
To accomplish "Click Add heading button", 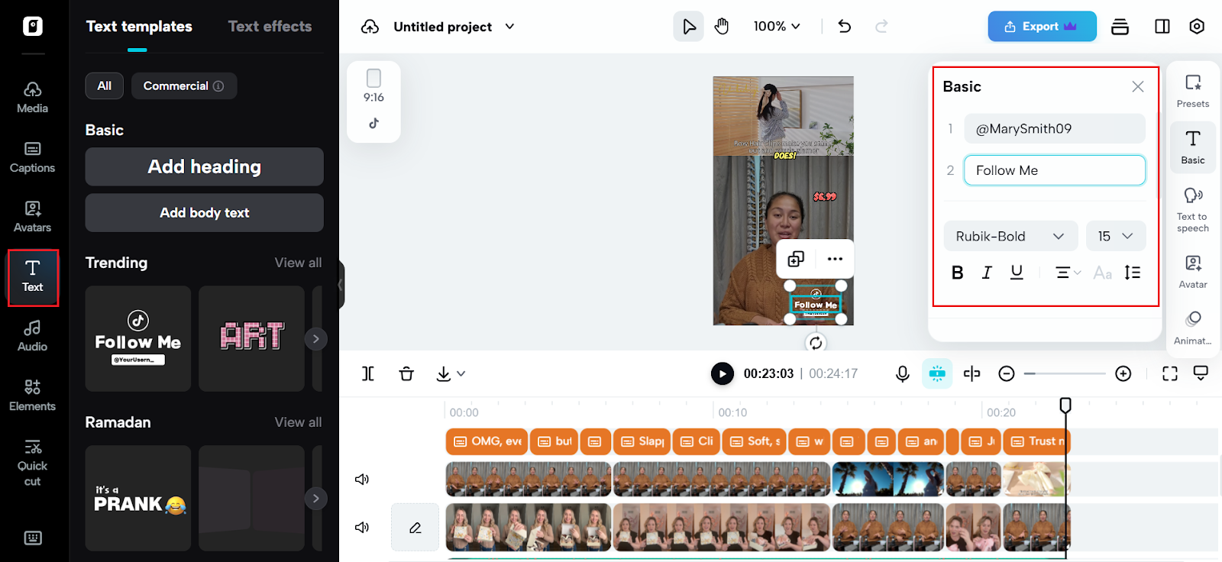I will [x=205, y=166].
